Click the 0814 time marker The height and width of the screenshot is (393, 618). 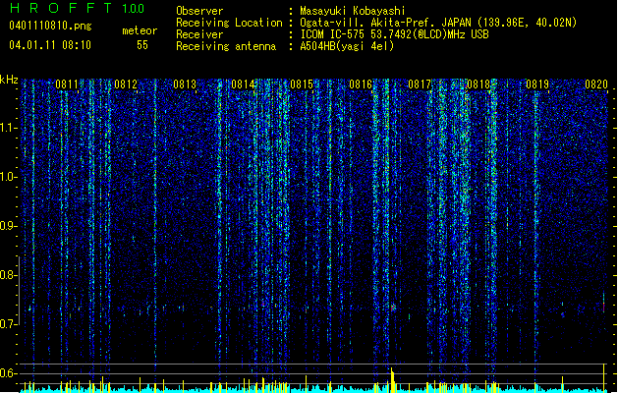(x=243, y=84)
